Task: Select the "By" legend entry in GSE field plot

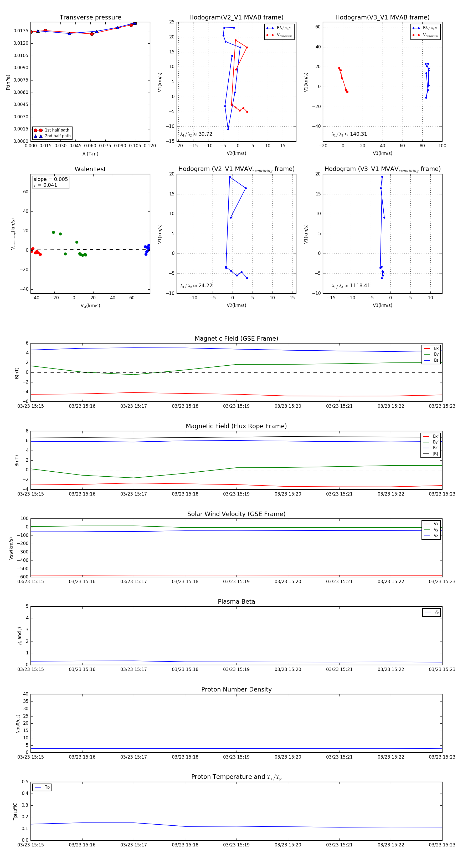Action: [431, 355]
